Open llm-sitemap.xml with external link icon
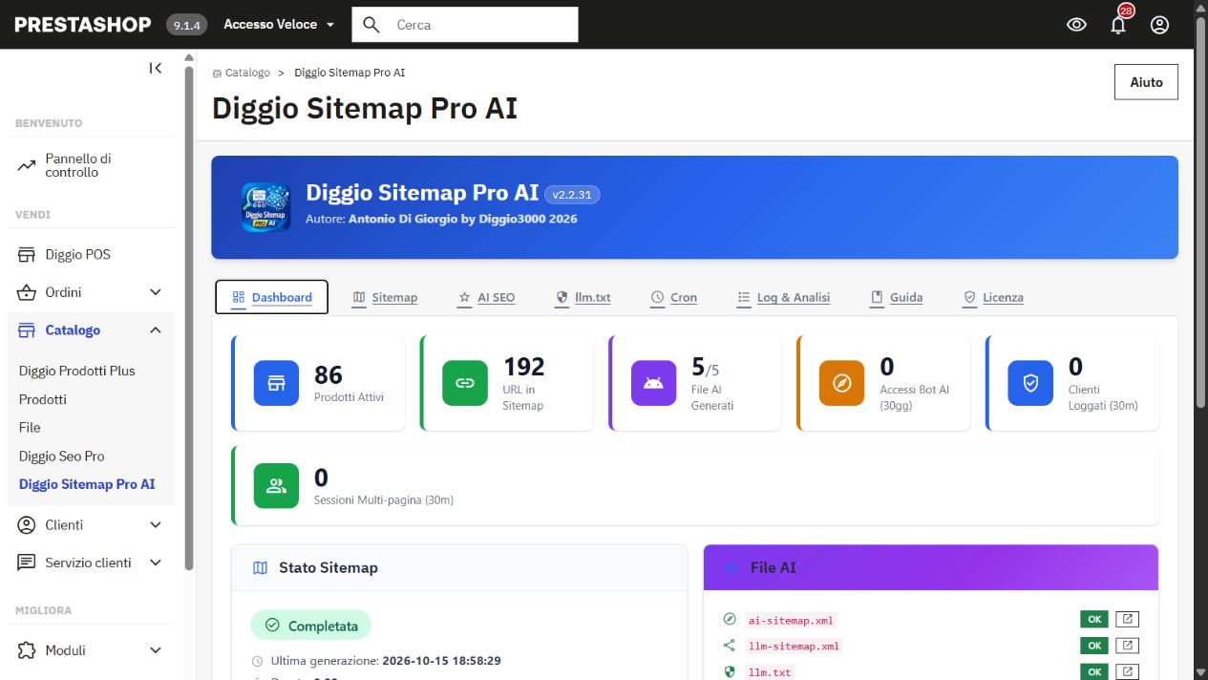1208x680 pixels. [x=1127, y=646]
